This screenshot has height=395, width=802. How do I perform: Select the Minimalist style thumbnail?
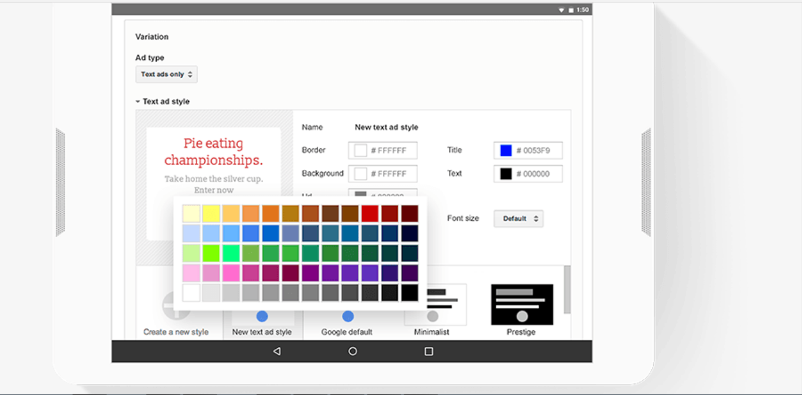pyautogui.click(x=435, y=304)
